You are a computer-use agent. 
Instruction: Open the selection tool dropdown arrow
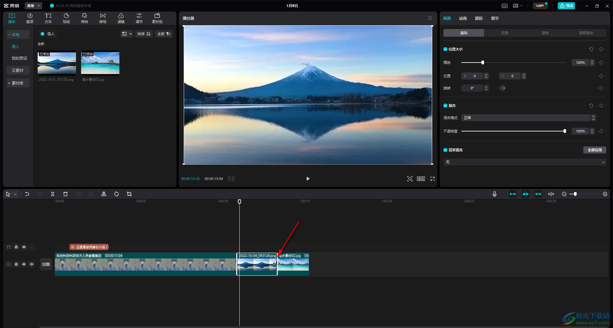[15, 194]
